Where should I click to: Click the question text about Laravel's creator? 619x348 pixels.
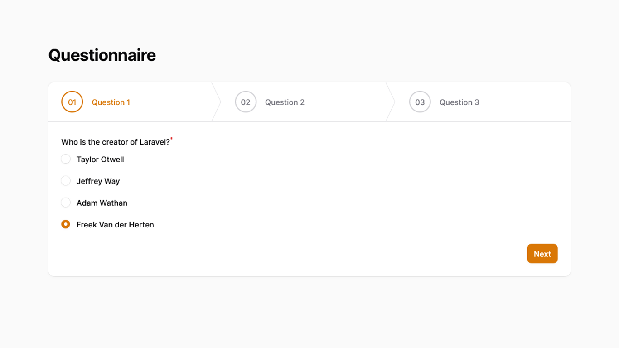[116, 142]
